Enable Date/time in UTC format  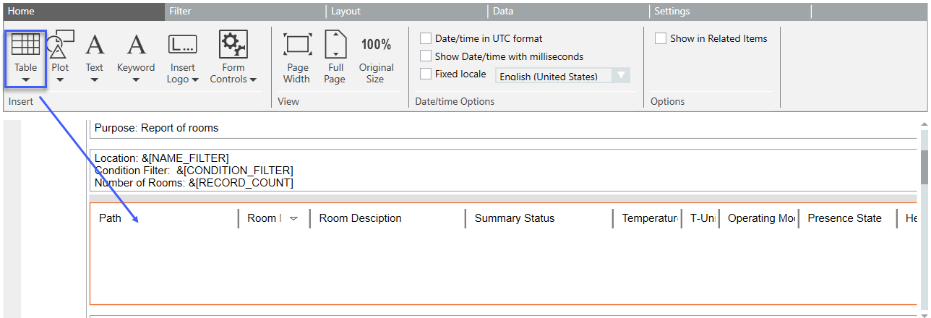pyautogui.click(x=426, y=38)
